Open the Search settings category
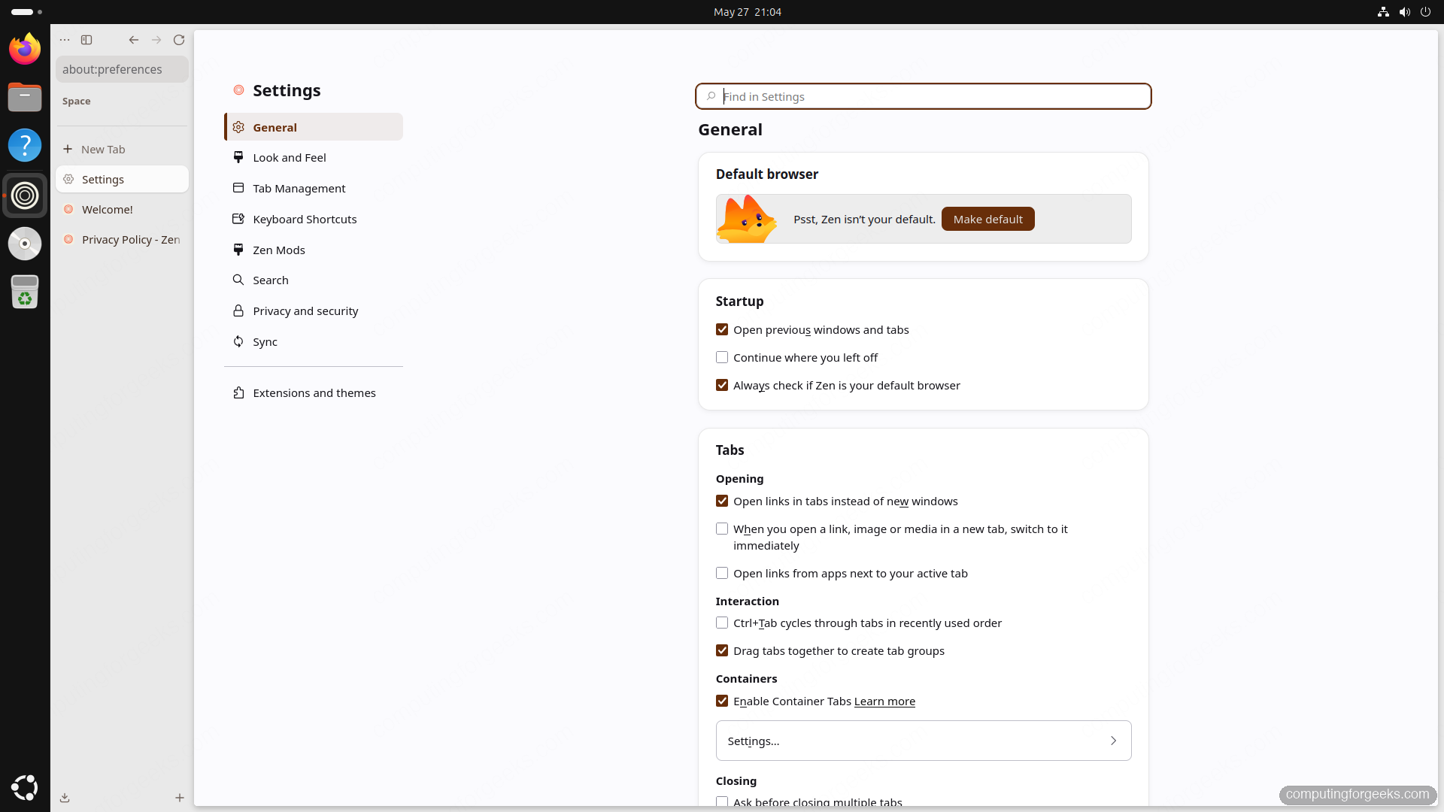1444x812 pixels. pos(314,280)
